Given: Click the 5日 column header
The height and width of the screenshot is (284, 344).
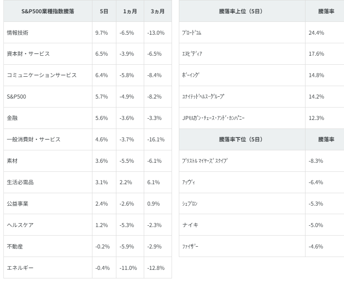Looking at the screenshot, I should click(104, 12).
